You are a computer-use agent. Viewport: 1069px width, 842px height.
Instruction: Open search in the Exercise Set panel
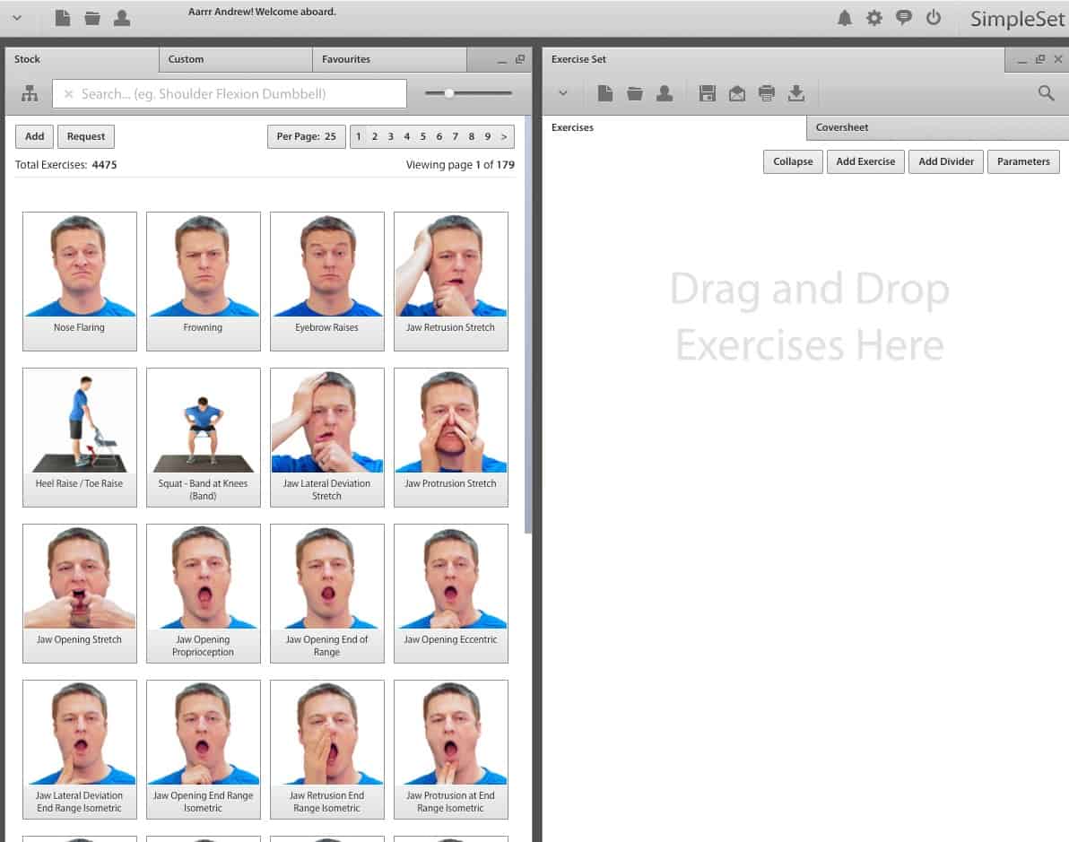coord(1046,92)
